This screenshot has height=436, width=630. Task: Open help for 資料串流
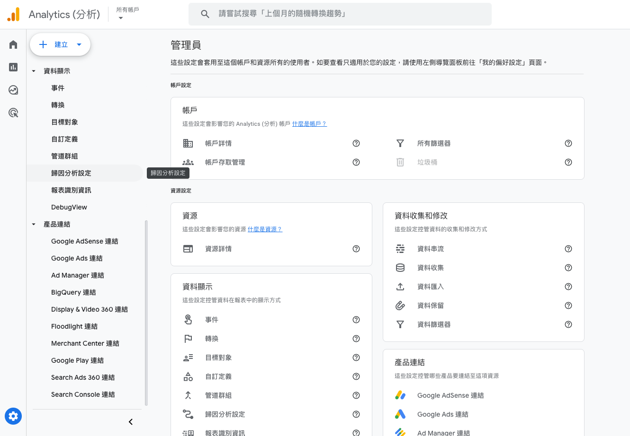point(568,249)
